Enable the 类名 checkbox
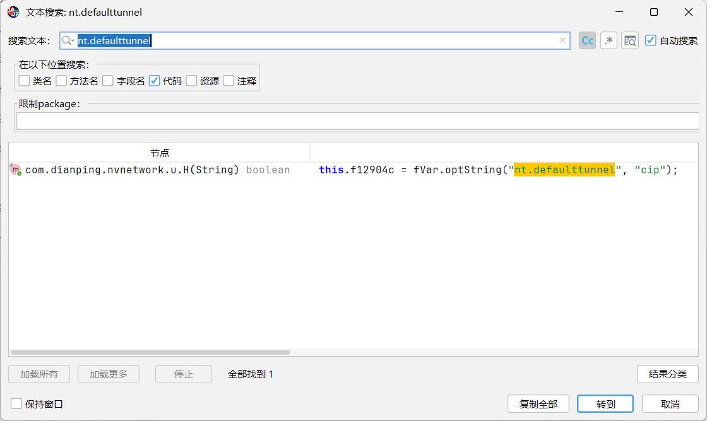 tap(25, 81)
